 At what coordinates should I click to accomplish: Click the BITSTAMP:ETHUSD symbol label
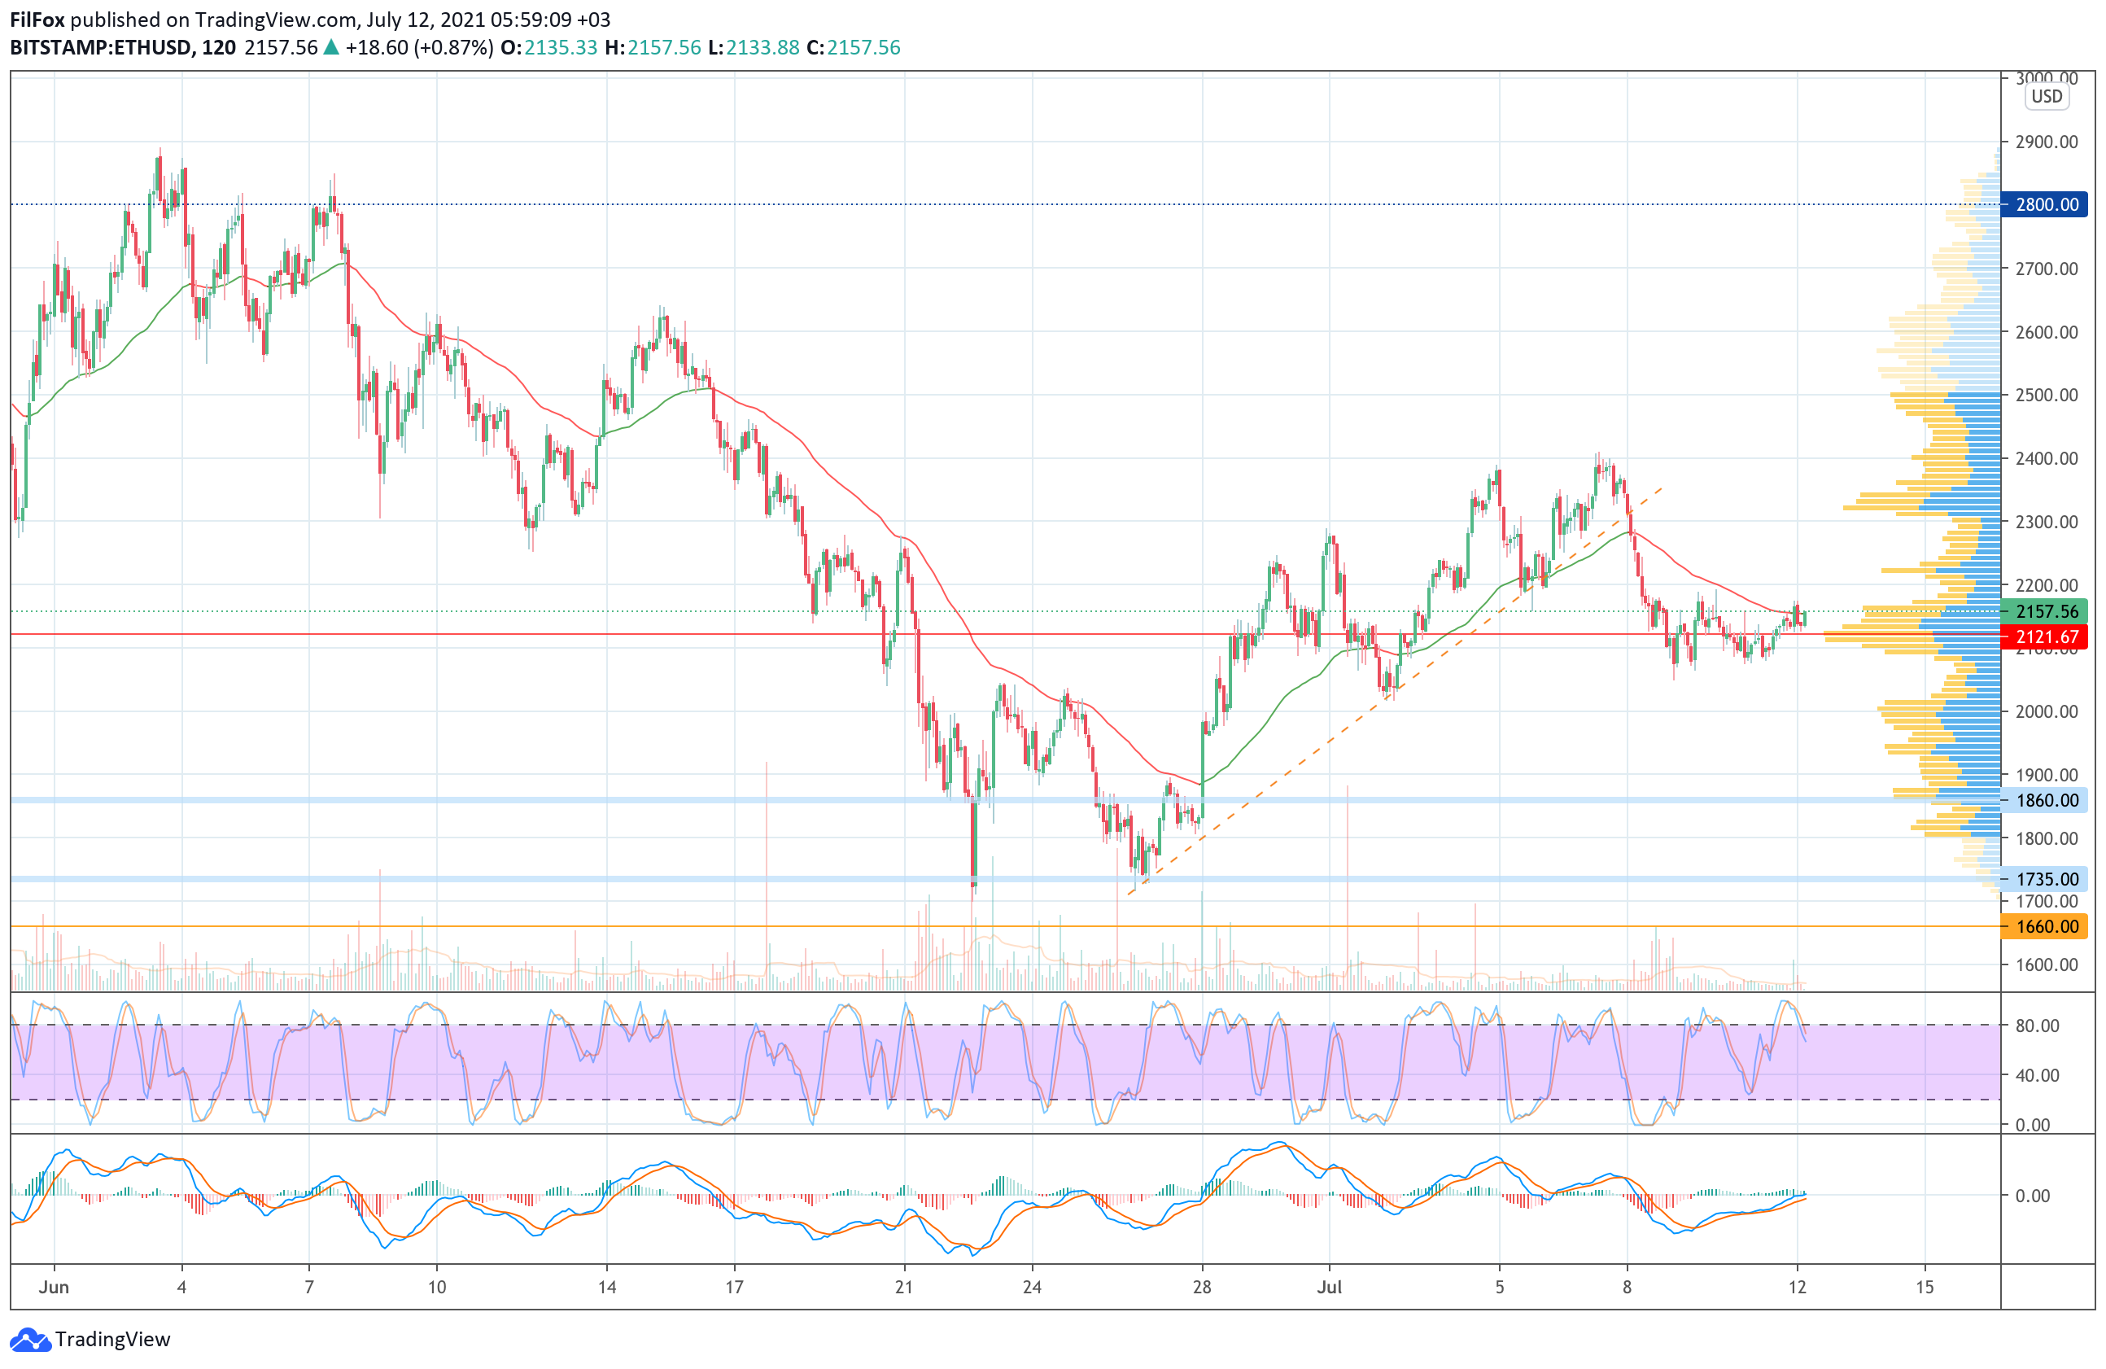(101, 48)
